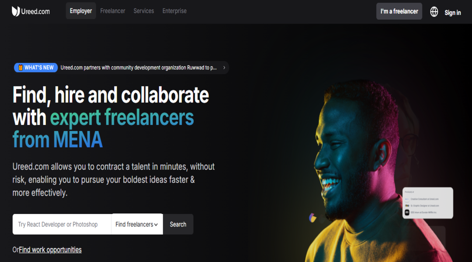Open the Ruwwad partnership news headline
Image resolution: width=472 pixels, height=262 pixels.
139,68
